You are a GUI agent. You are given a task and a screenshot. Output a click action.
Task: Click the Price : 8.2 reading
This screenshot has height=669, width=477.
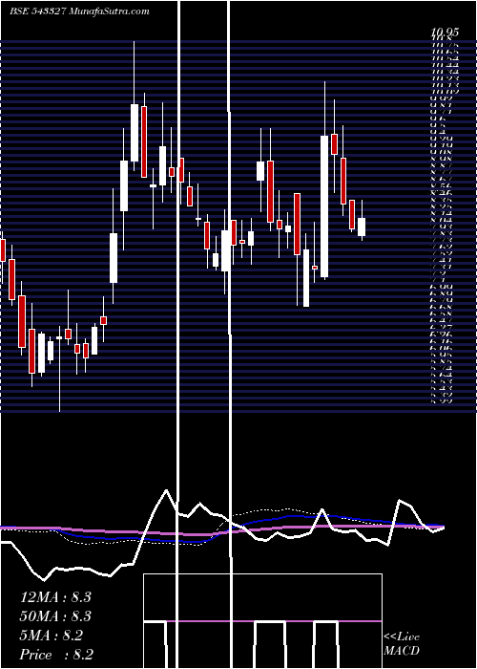pos(56,655)
